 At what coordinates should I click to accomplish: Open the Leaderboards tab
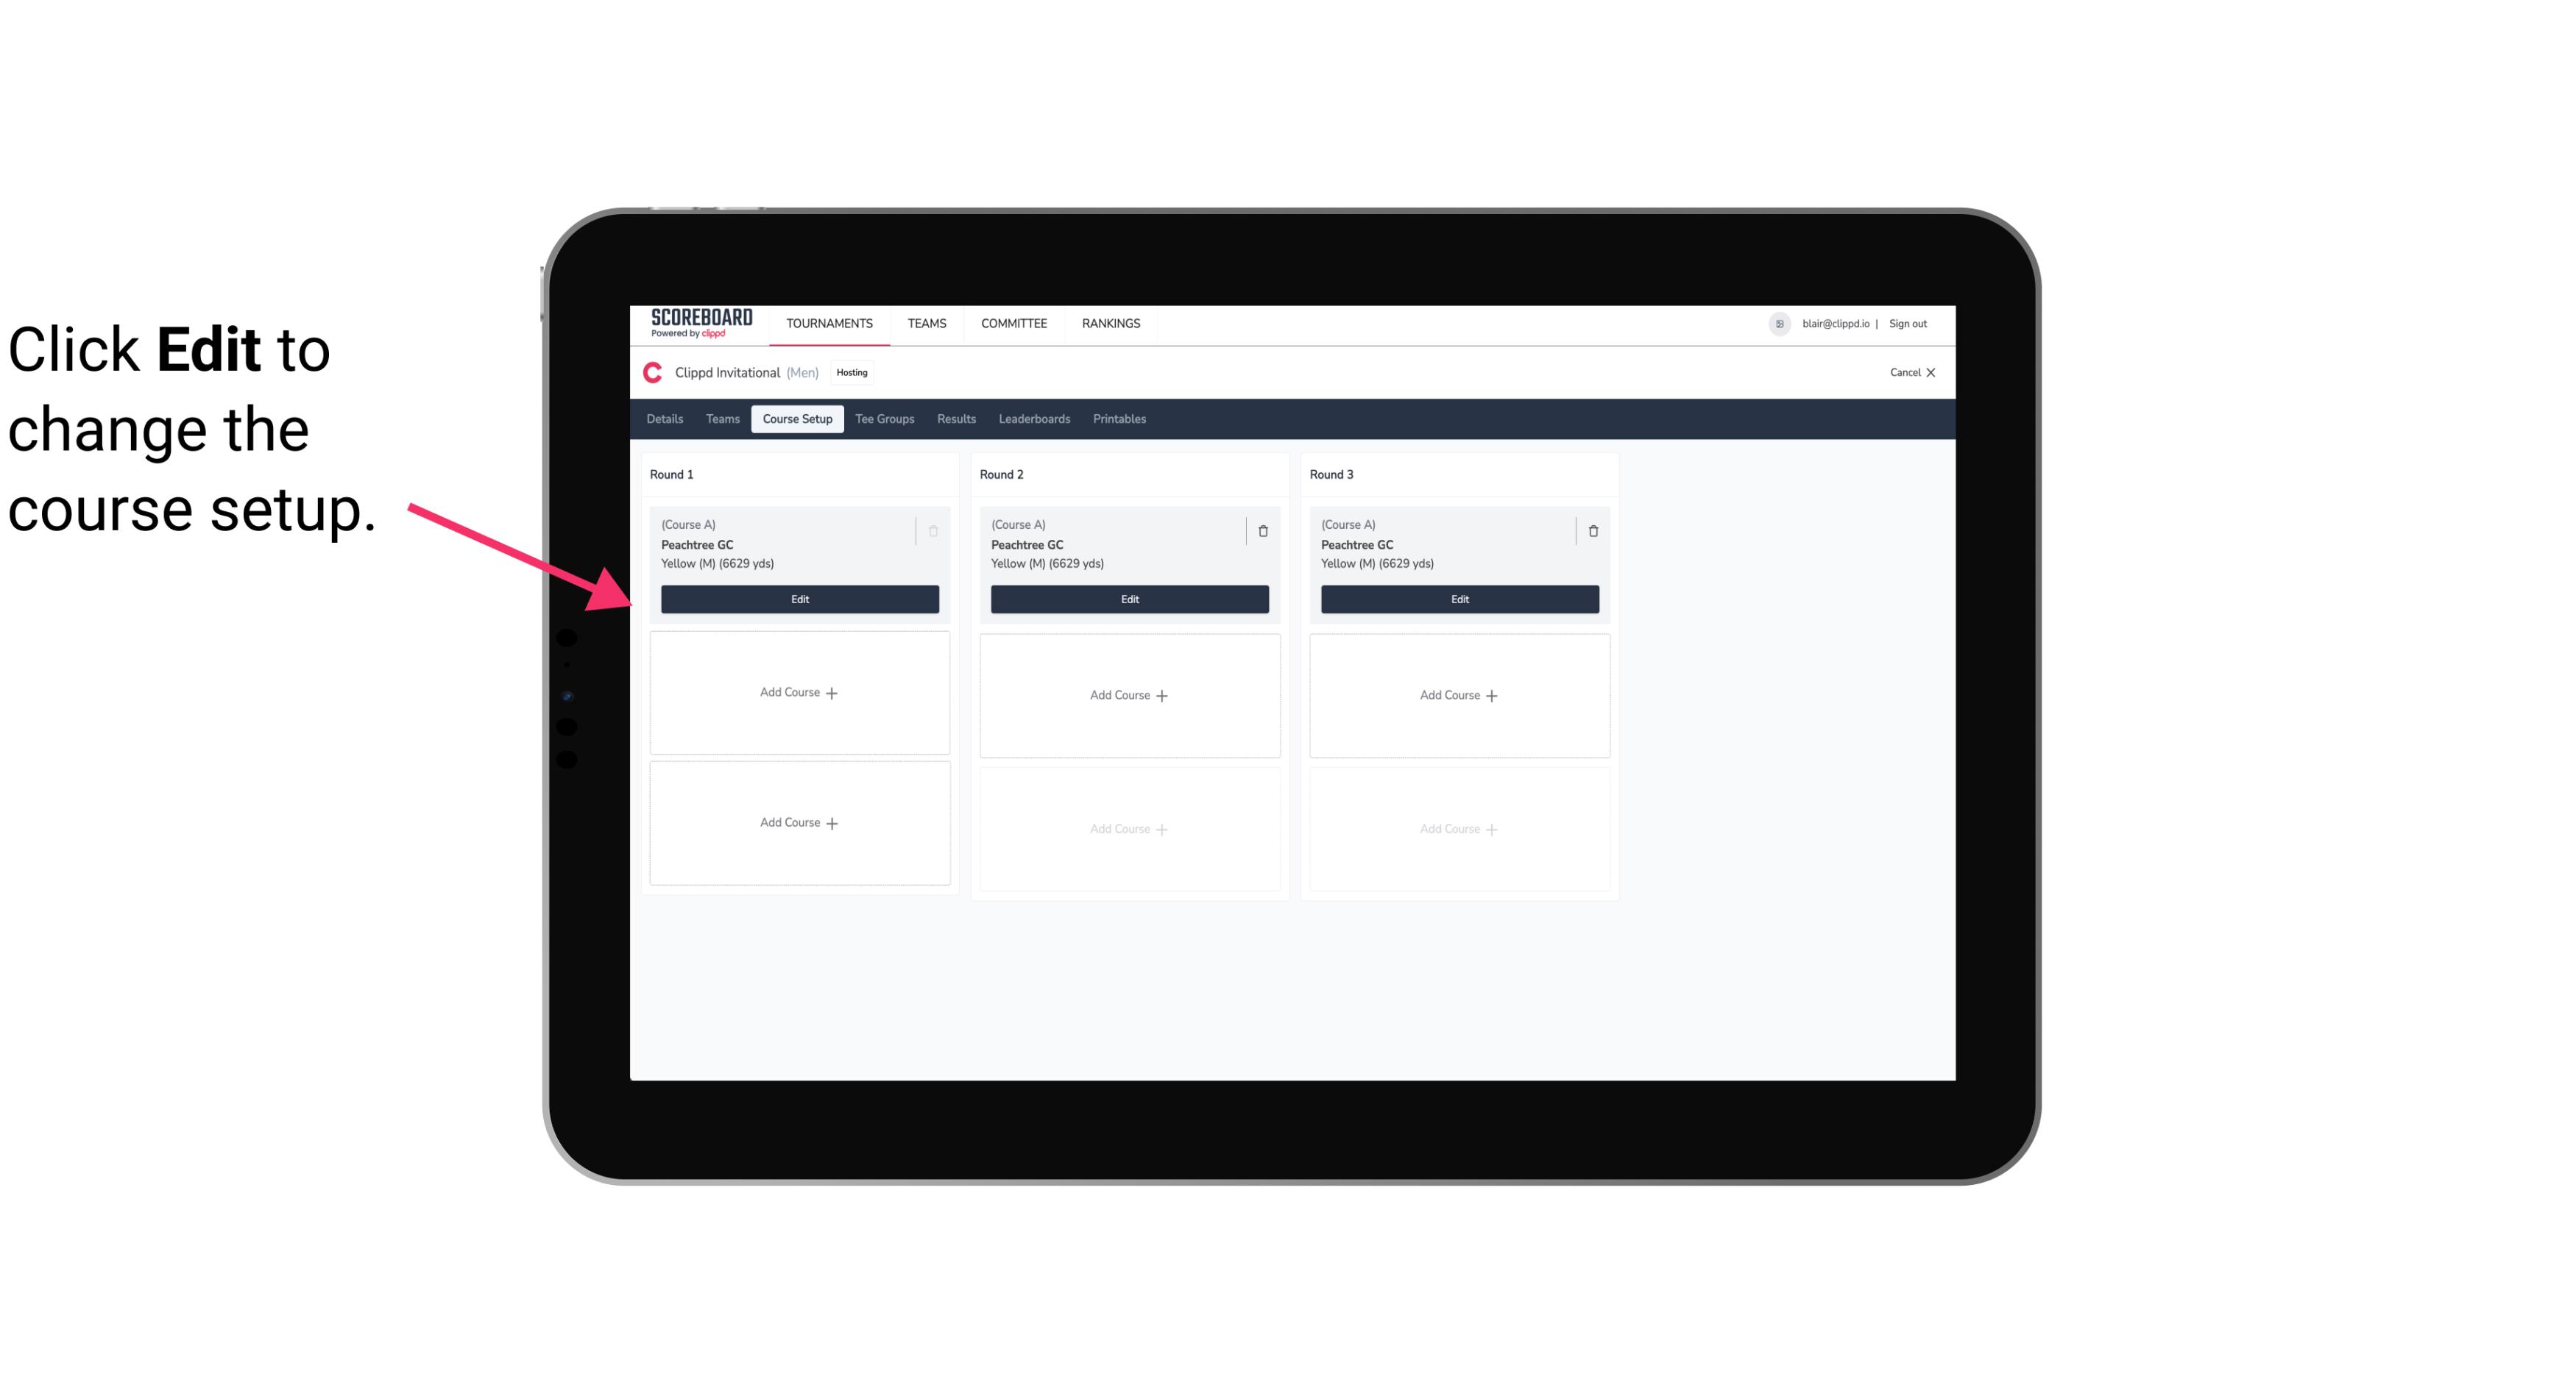[x=1034, y=418]
